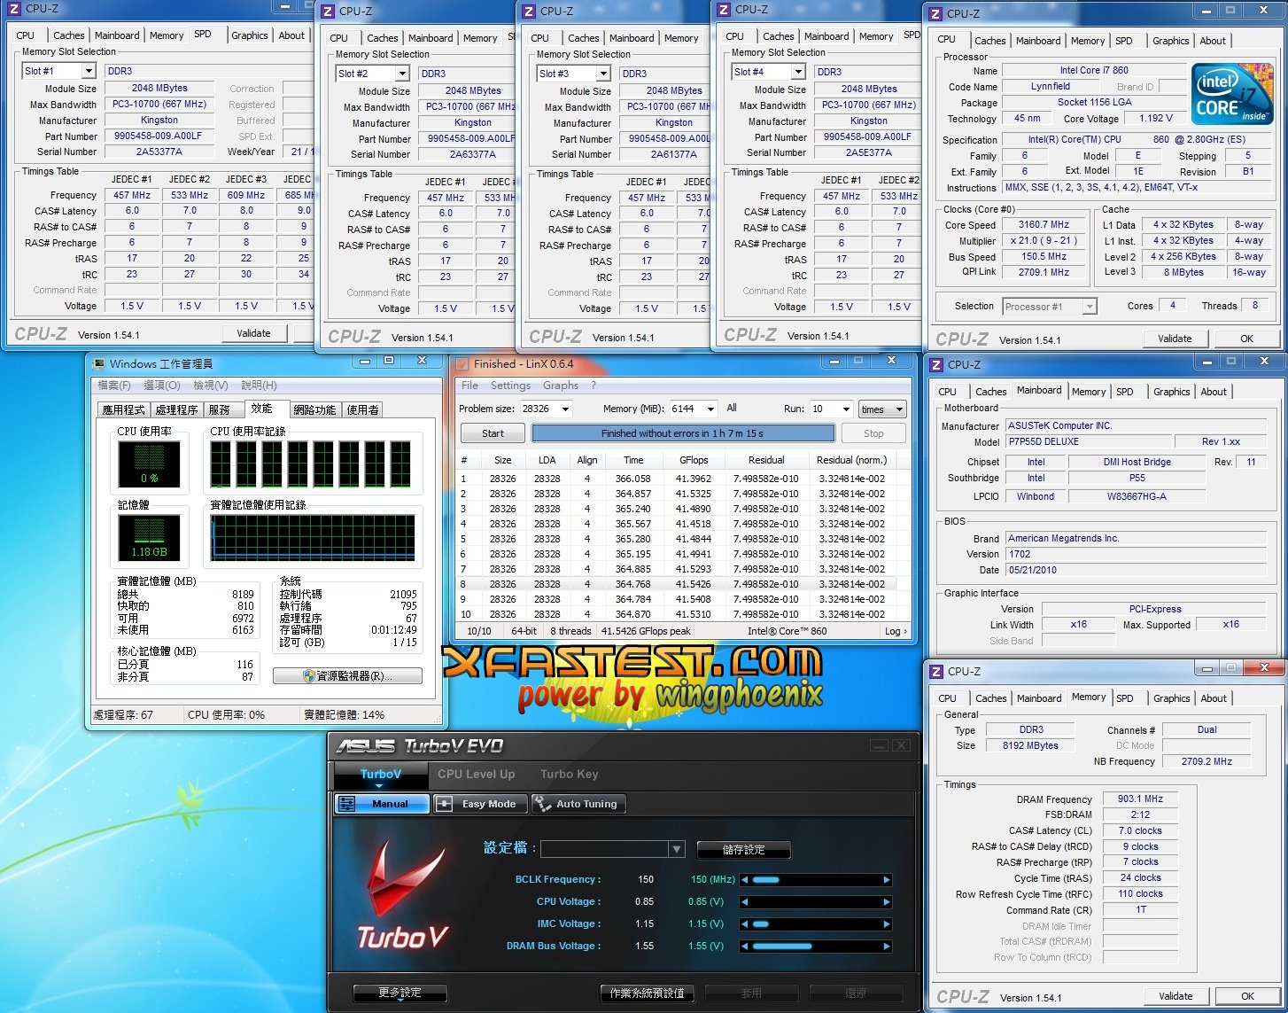This screenshot has height=1013, width=1288.
Task: Raise IMC Voltage using its right arrow
Action: 887,924
